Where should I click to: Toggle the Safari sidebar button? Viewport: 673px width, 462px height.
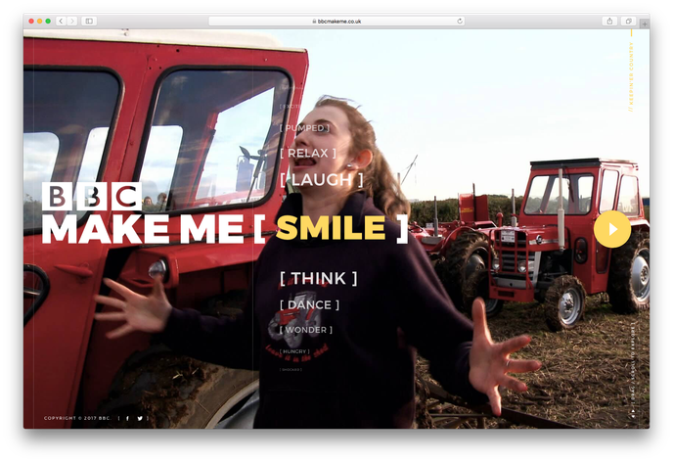pos(89,21)
